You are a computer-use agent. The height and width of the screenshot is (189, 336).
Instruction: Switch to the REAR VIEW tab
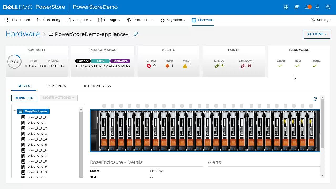(x=57, y=86)
